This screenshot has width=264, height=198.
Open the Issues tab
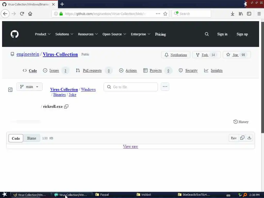pyautogui.click(x=56, y=71)
